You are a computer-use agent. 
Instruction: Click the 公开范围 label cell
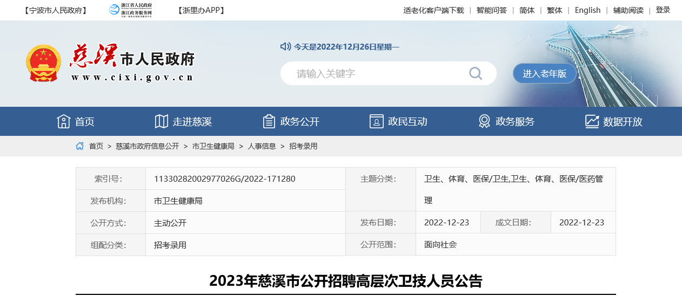pos(380,244)
